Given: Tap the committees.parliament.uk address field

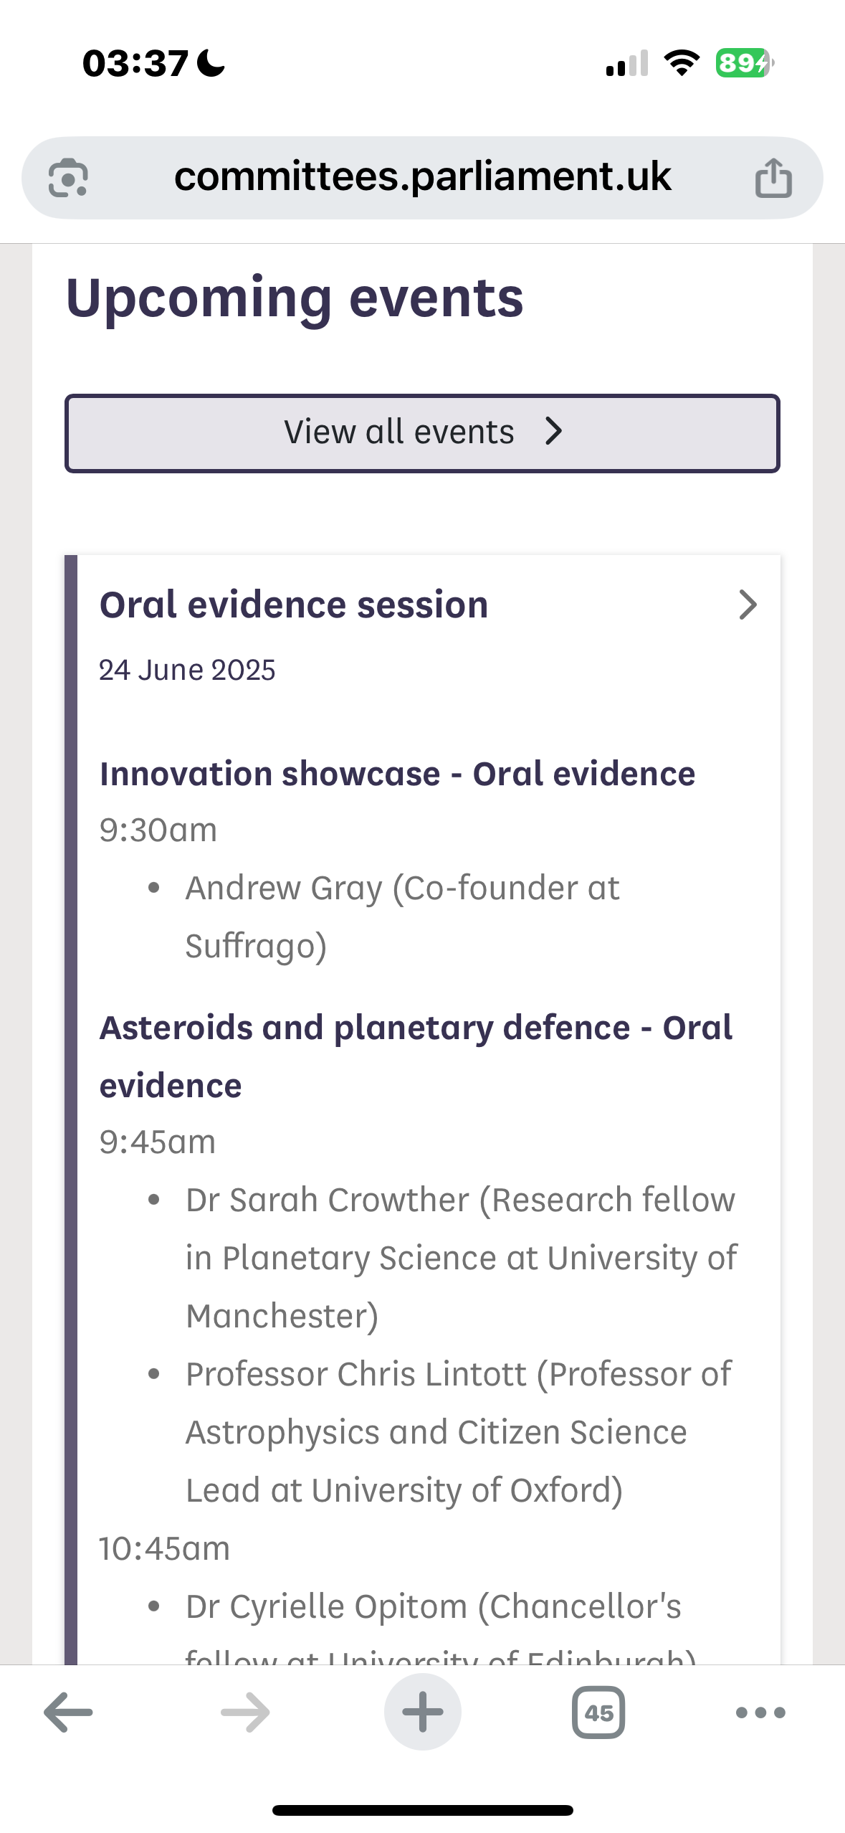Looking at the screenshot, I should click(422, 177).
